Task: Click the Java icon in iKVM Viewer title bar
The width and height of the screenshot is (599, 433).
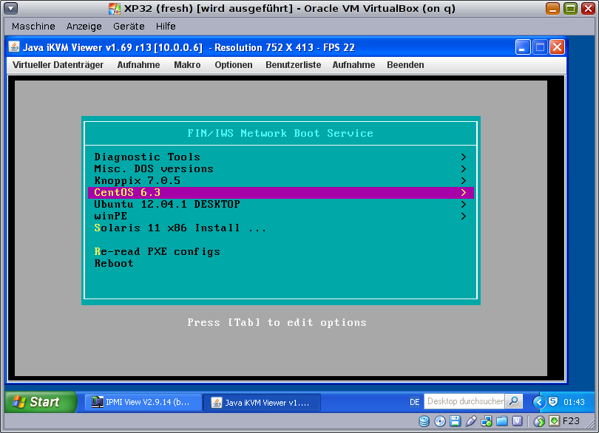Action: tap(14, 47)
